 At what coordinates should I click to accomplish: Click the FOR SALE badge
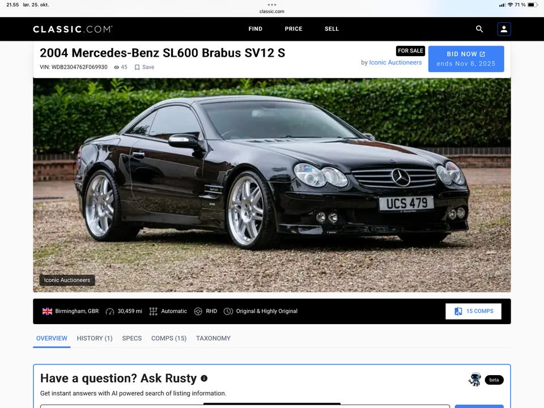coord(410,51)
